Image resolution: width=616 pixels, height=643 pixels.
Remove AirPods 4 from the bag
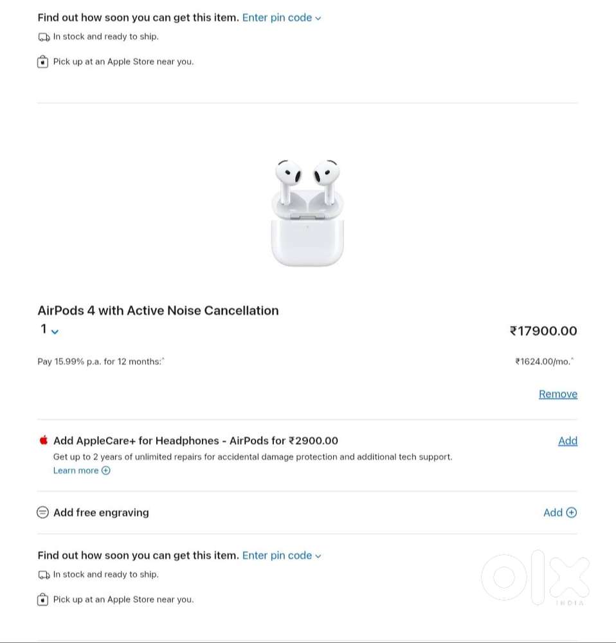coord(557,394)
